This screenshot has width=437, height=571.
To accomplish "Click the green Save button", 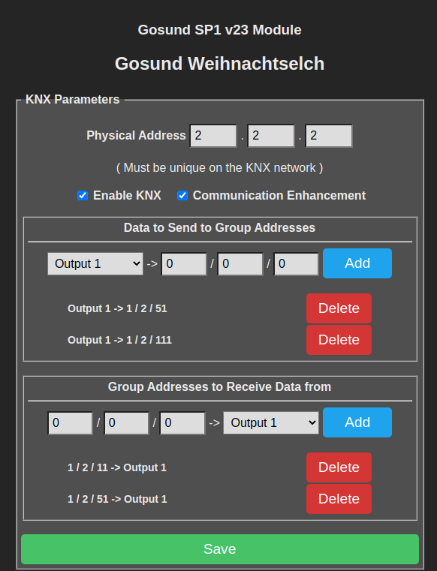I will [220, 549].
